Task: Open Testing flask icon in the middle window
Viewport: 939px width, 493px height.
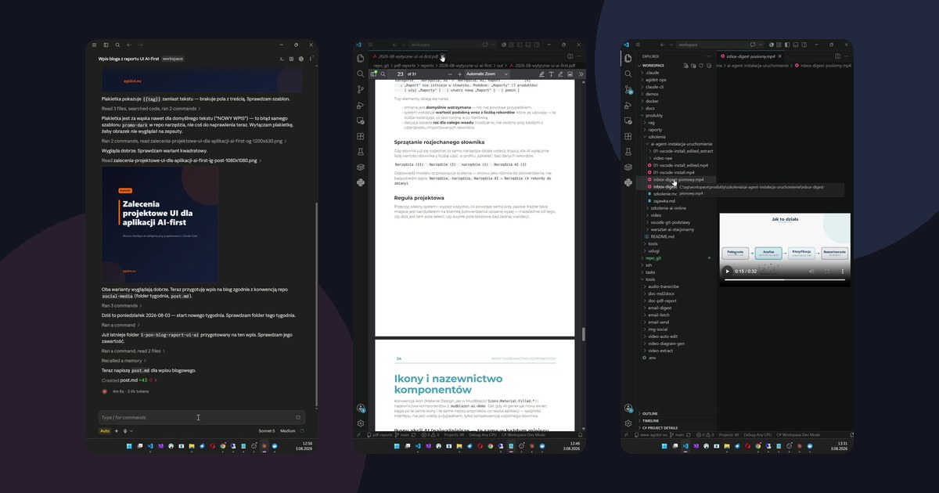Action: (360, 151)
